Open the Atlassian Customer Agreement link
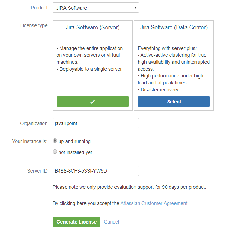The width and height of the screenshot is (230, 228). point(154,203)
